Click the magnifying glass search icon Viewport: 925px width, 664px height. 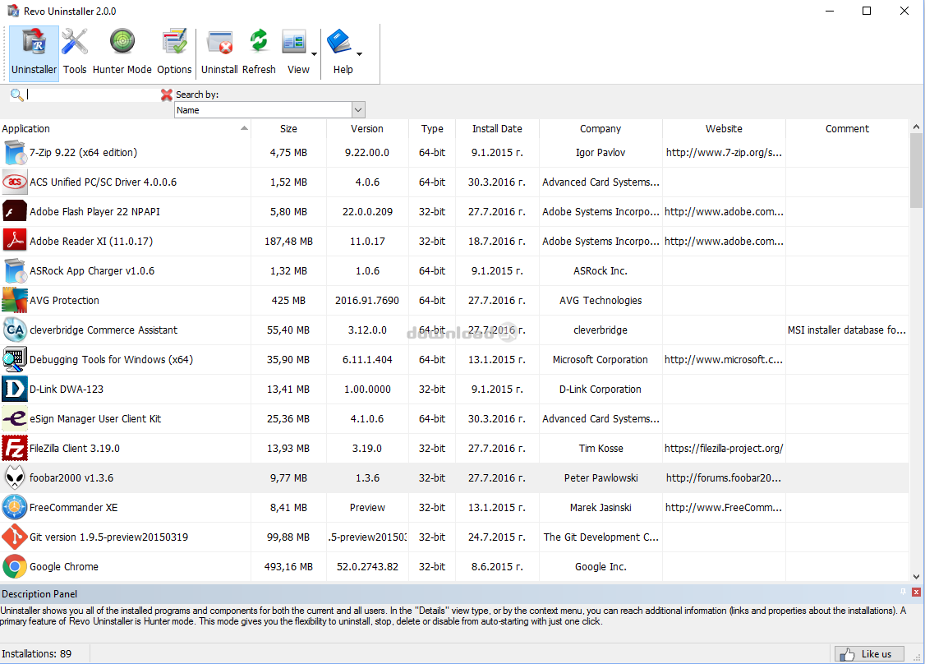(x=16, y=95)
